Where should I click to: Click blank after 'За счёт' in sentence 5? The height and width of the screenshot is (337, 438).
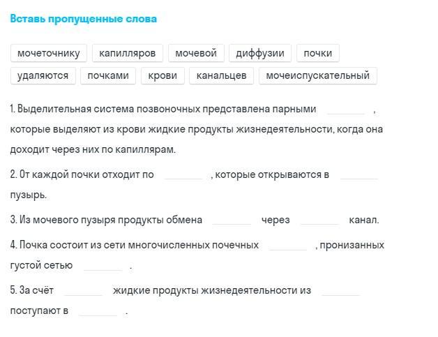click(83, 290)
